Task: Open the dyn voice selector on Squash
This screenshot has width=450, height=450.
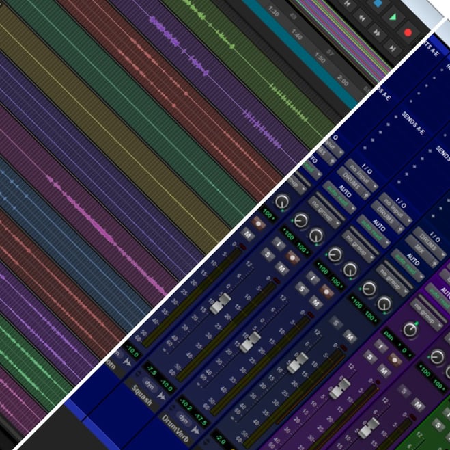Action: [150, 384]
